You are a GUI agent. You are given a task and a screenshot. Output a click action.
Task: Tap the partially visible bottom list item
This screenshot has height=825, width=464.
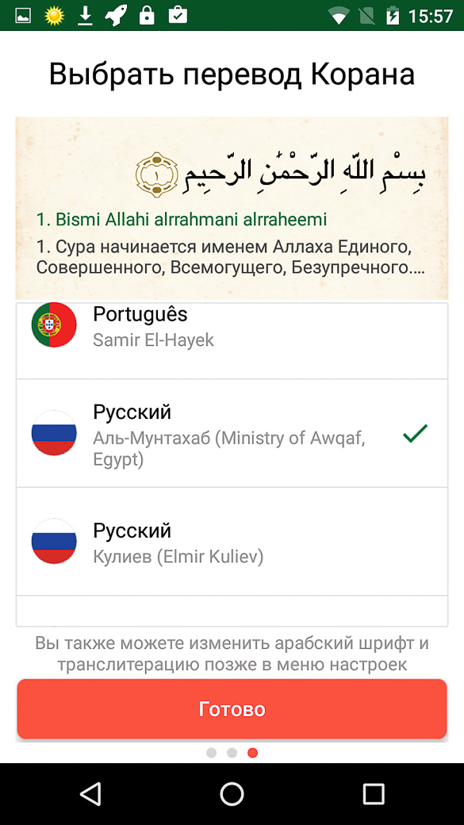232,611
